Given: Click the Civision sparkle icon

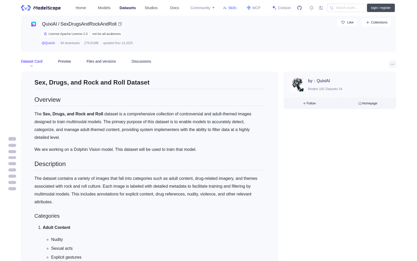Looking at the screenshot, I should click(x=274, y=8).
